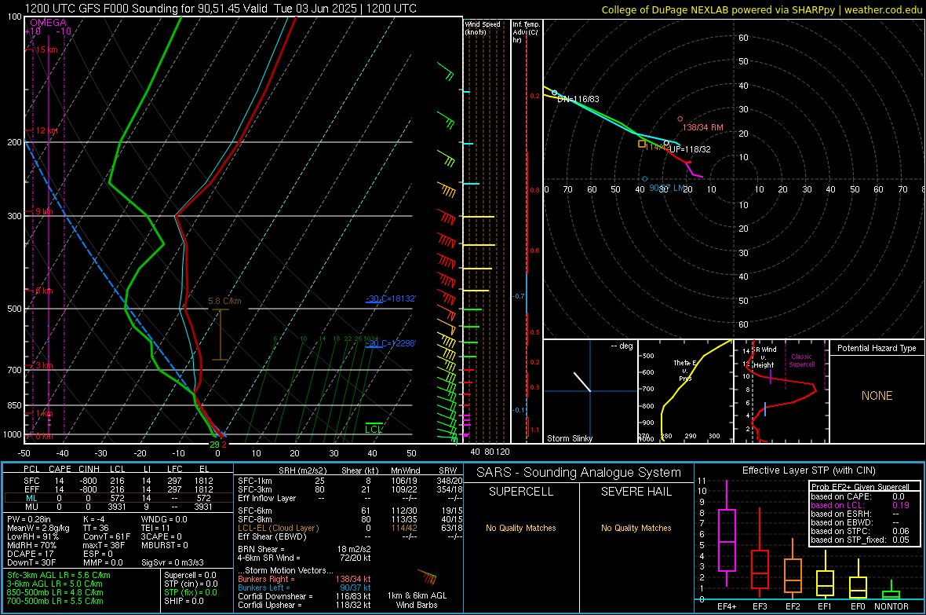Click the Bunkers Left marker on hodograph
This screenshot has width=926, height=615.
pyautogui.click(x=644, y=178)
